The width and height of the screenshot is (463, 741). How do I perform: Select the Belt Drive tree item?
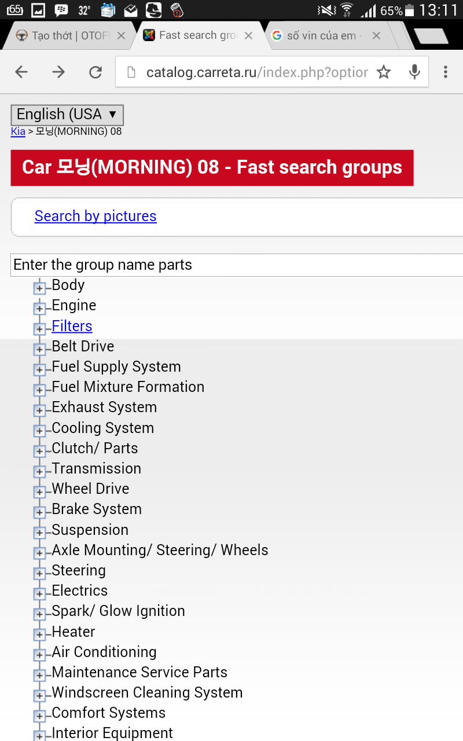pos(83,346)
